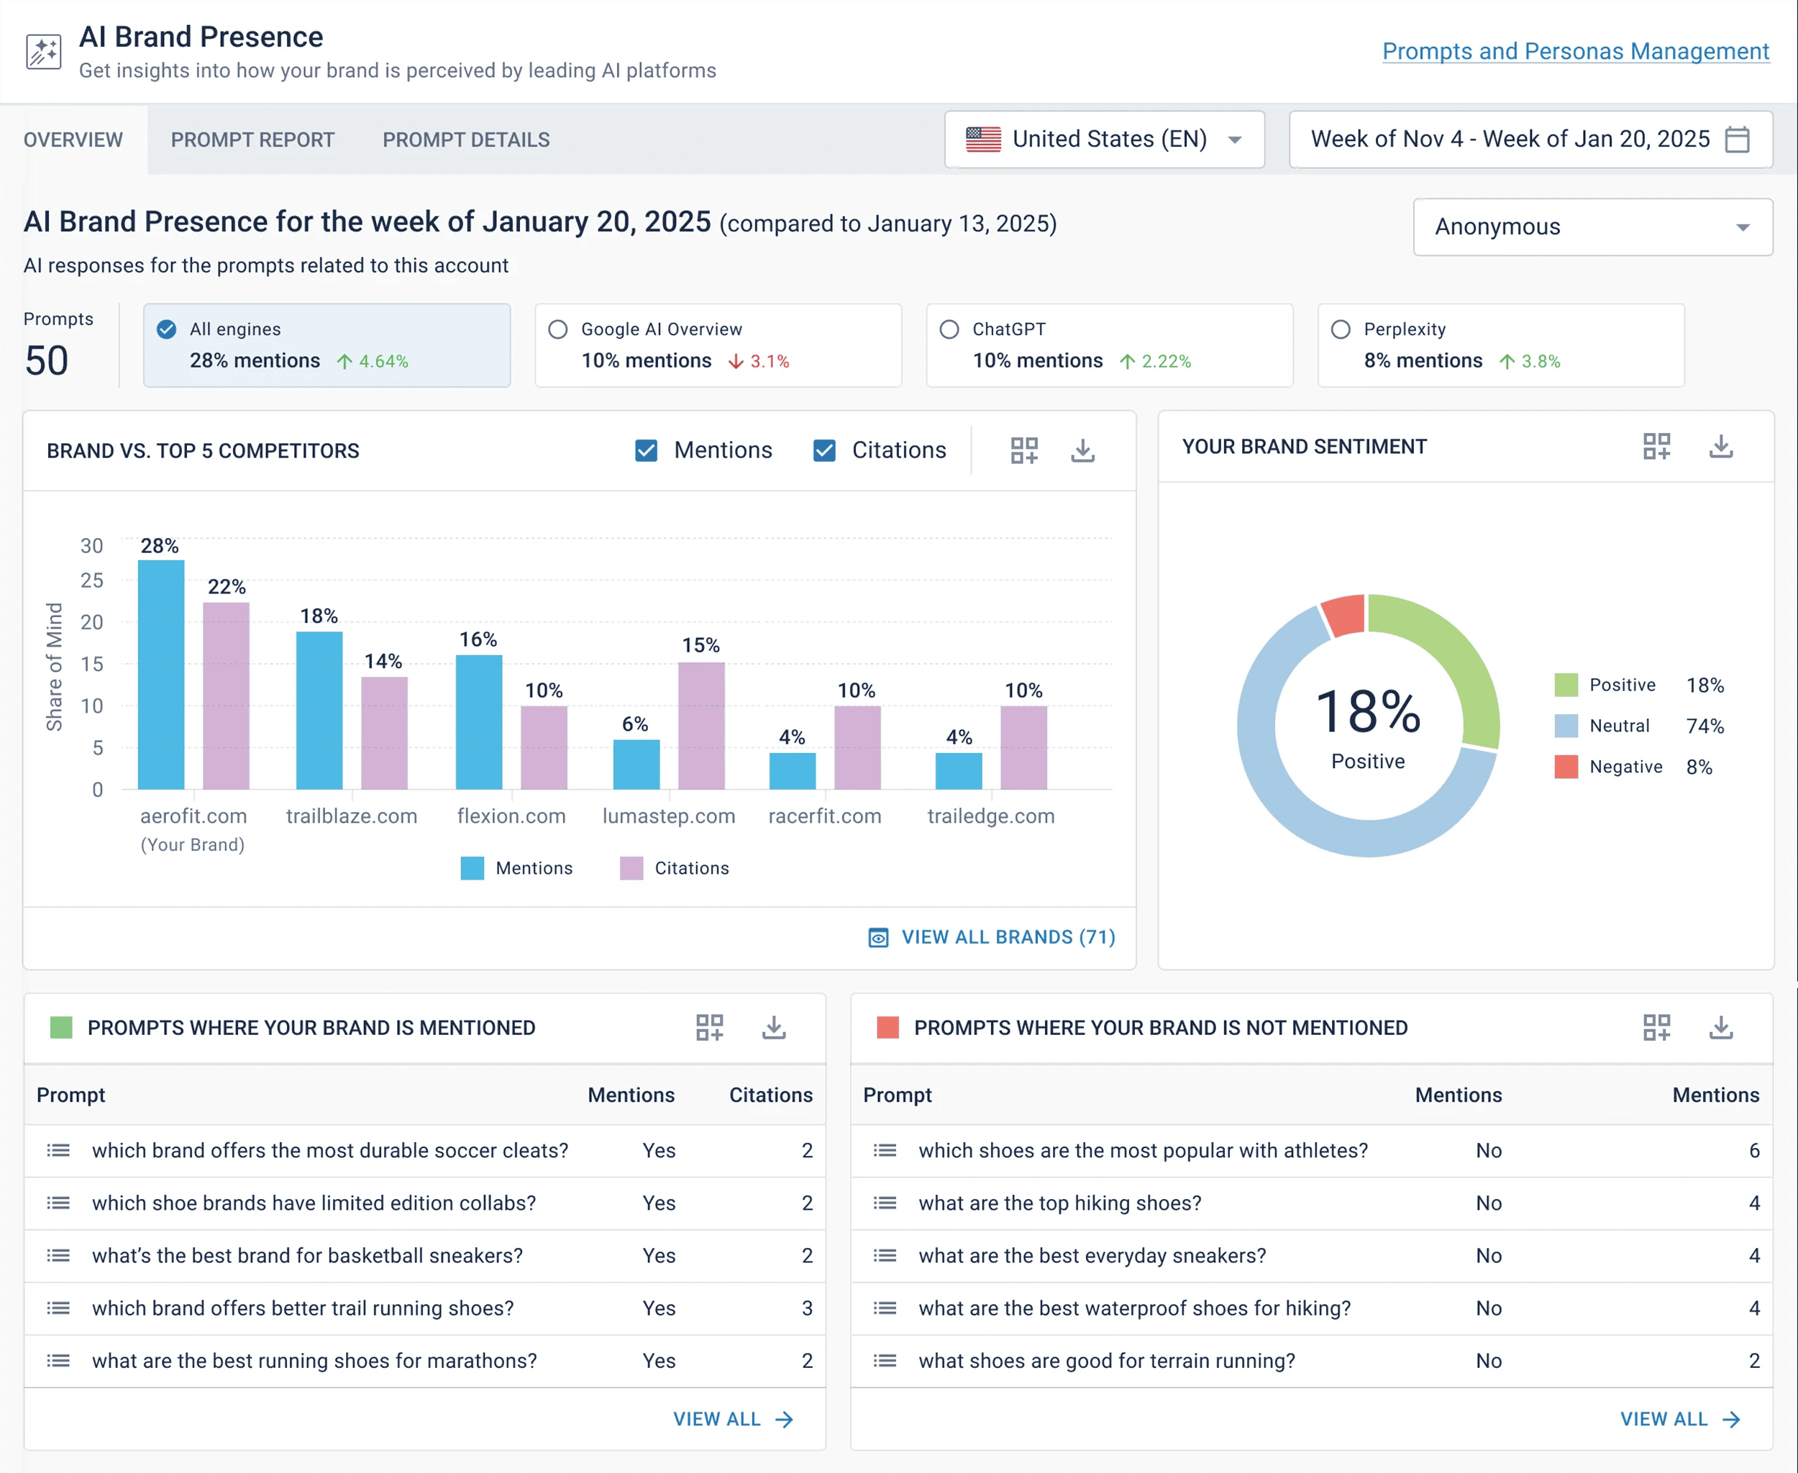Click the flexion.com axis label
This screenshot has width=1798, height=1473.
[511, 816]
